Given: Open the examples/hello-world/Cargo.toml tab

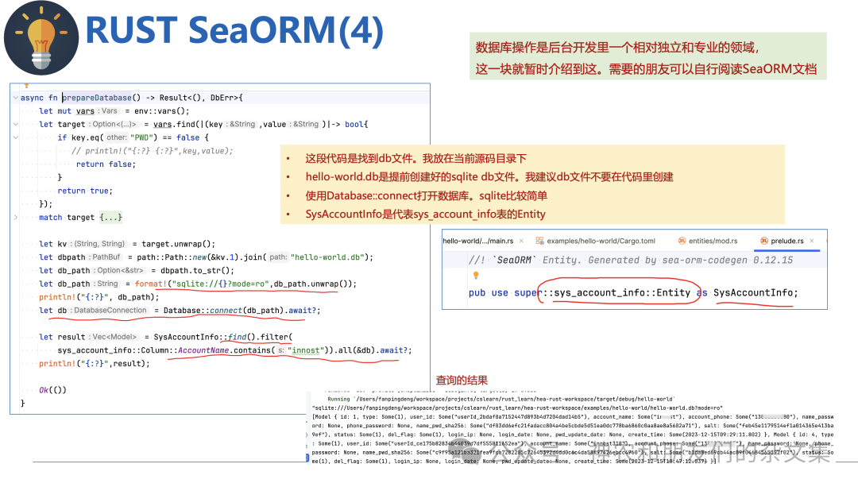Looking at the screenshot, I should click(x=601, y=241).
